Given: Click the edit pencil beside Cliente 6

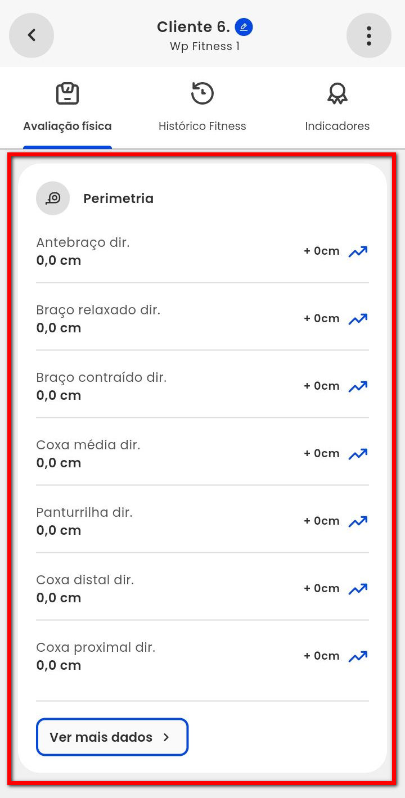Looking at the screenshot, I should tap(244, 27).
